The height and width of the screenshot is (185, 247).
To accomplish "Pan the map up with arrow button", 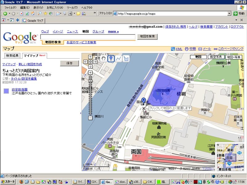I will 90,57.
